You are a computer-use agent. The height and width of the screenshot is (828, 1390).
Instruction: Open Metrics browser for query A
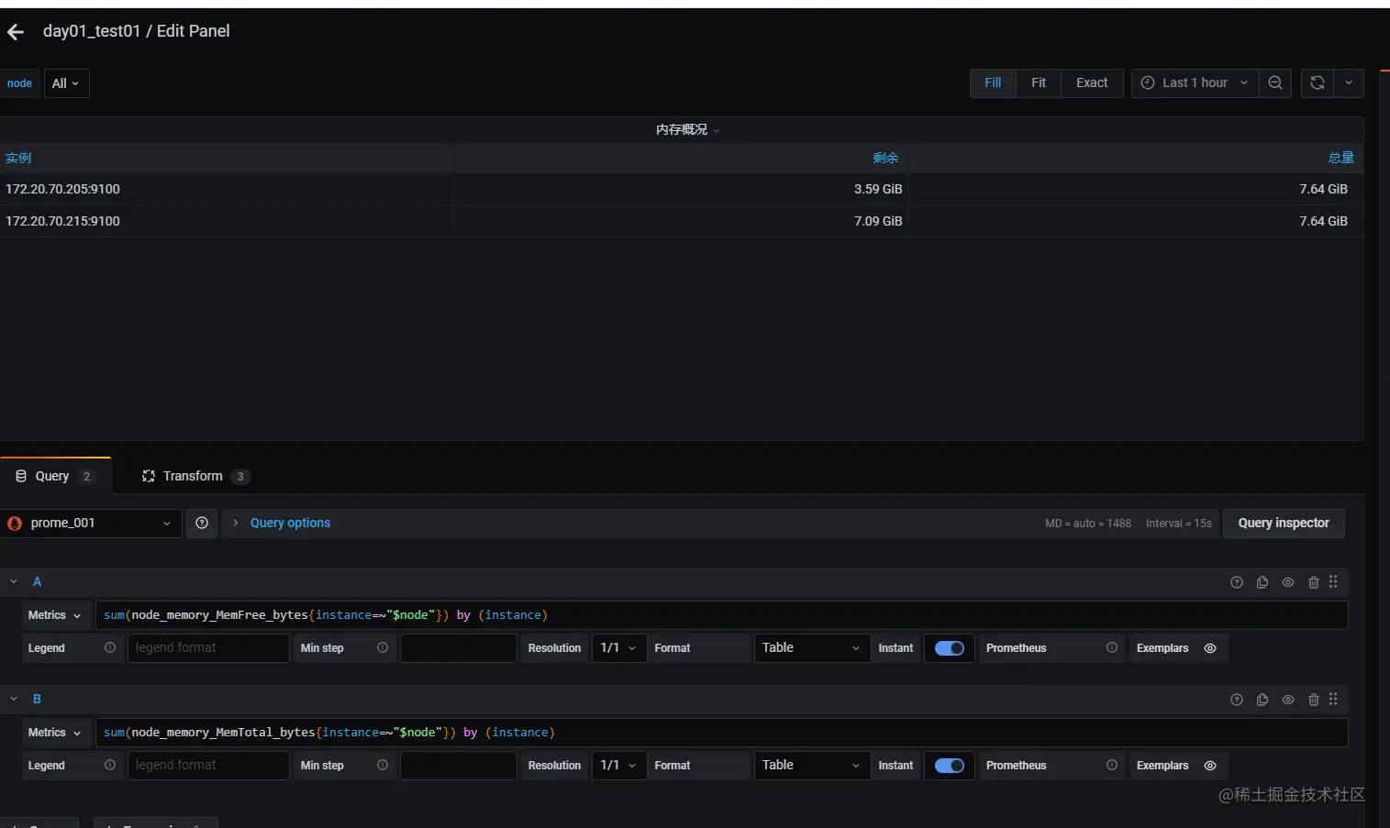coord(55,615)
